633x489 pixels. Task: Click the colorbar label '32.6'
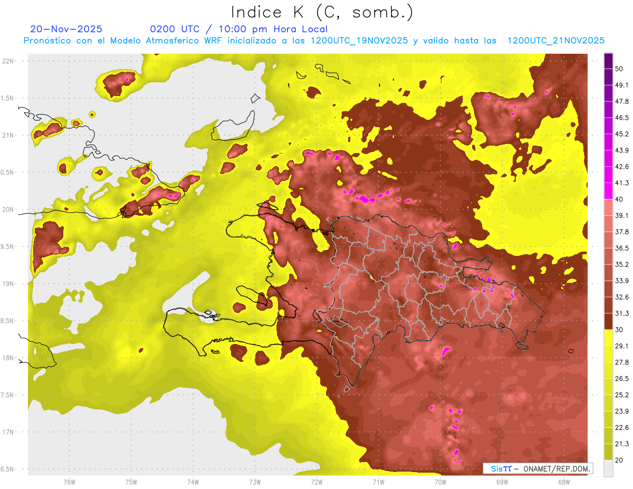(622, 297)
